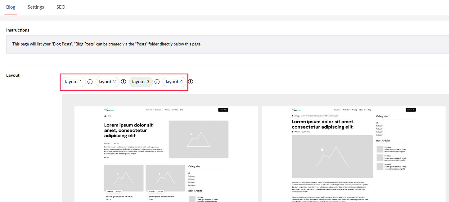Choose the layout-2 option
This screenshot has height=202, width=449.
pyautogui.click(x=107, y=82)
